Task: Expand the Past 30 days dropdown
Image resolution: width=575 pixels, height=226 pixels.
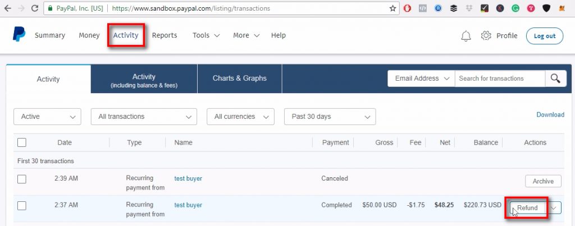Action: 330,117
